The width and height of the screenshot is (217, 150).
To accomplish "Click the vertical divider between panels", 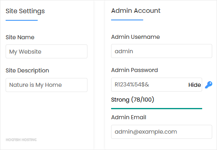I will [99, 75].
